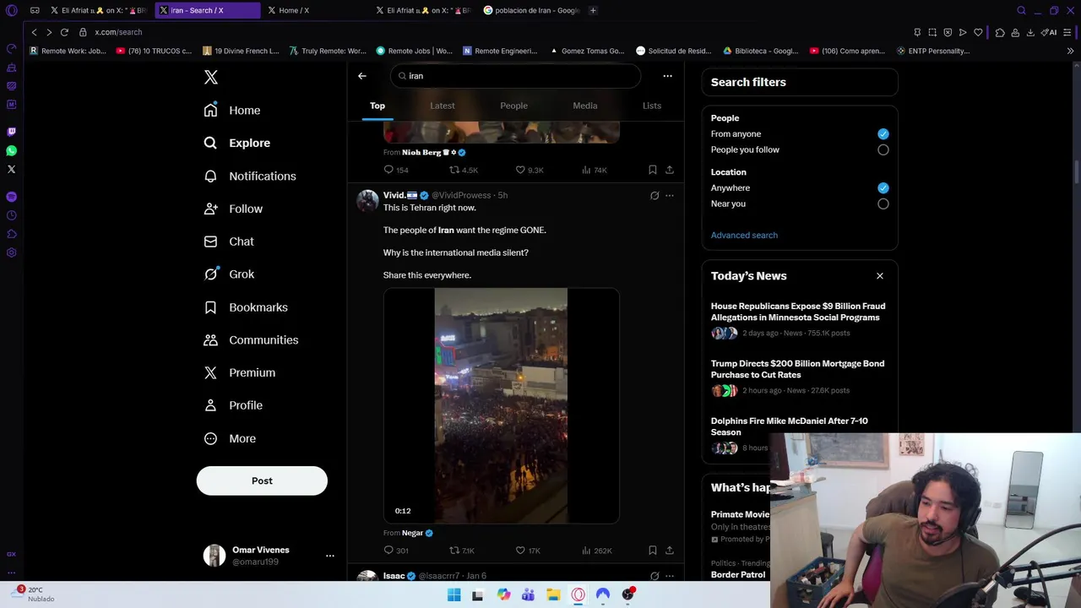Switch to poblacion de Iran Google tab
The height and width of the screenshot is (608, 1081).
coord(532,10)
